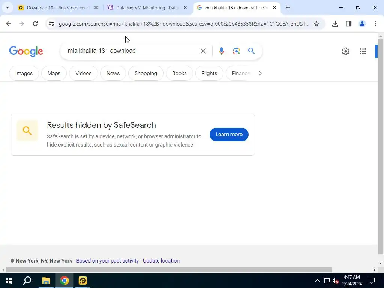Search by image with Google Lens

[x=236, y=51]
